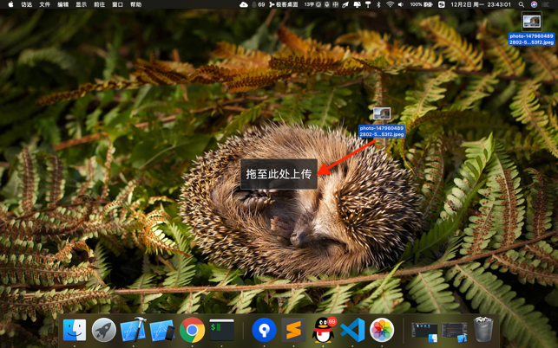Open Xcode from the dock
Viewport: 558px width, 348px height.
(133, 330)
